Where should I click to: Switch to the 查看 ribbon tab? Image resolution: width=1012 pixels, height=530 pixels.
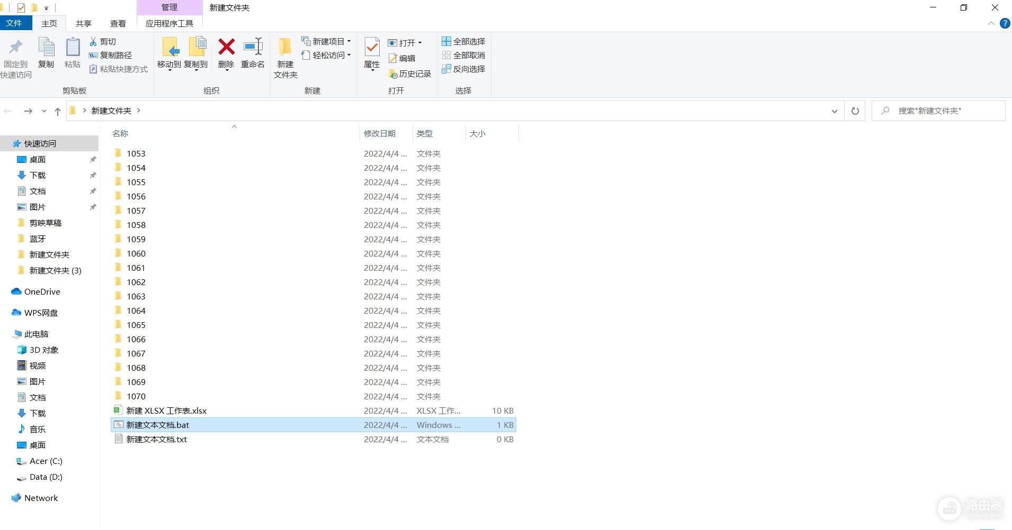pos(118,23)
